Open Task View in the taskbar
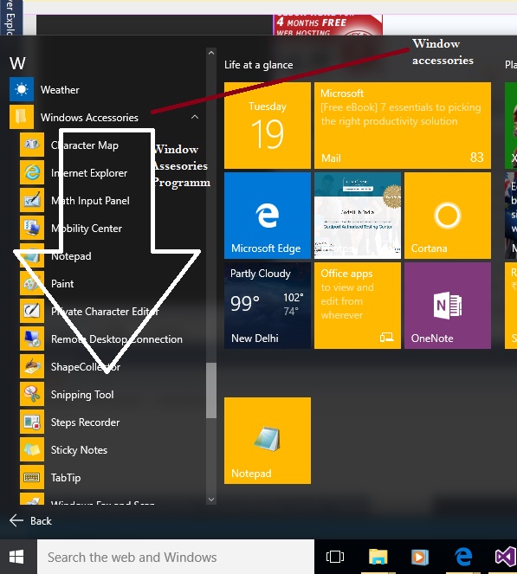Screen dimensions: 517x574 tap(334, 557)
